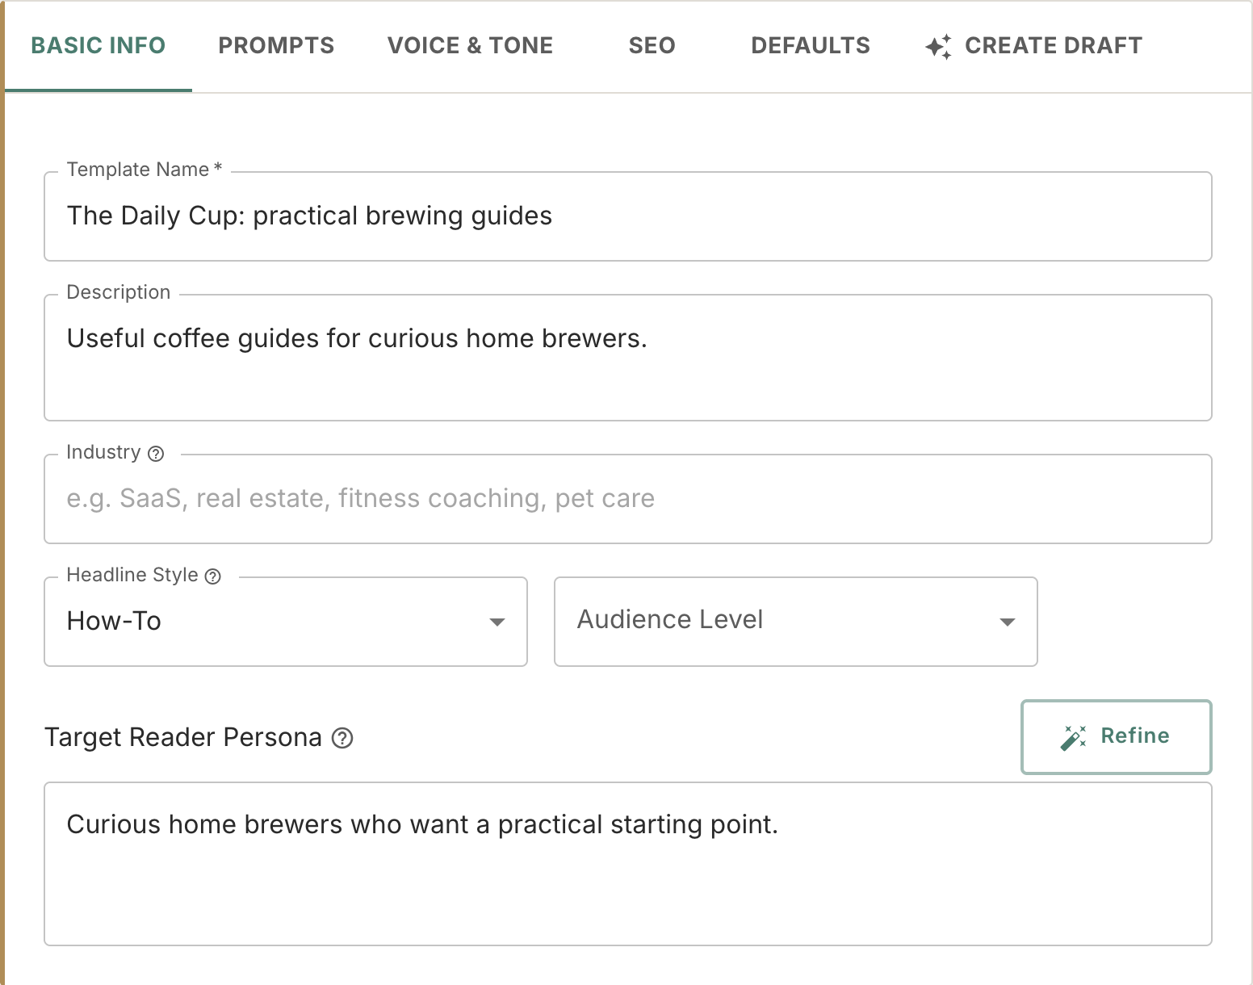This screenshot has width=1253, height=985.
Task: Switch to the Prompts tab
Action: click(x=276, y=46)
